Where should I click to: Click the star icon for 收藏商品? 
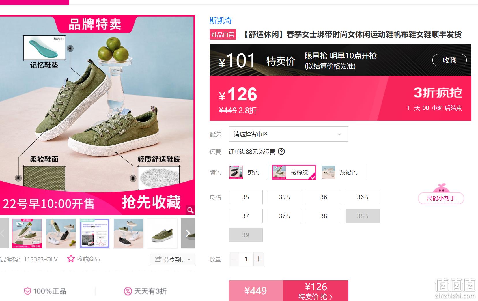71,259
